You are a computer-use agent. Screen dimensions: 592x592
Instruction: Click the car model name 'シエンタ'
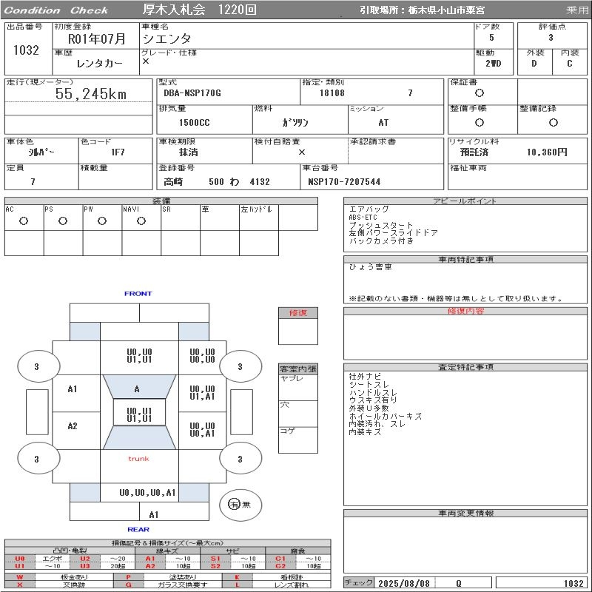(x=166, y=38)
